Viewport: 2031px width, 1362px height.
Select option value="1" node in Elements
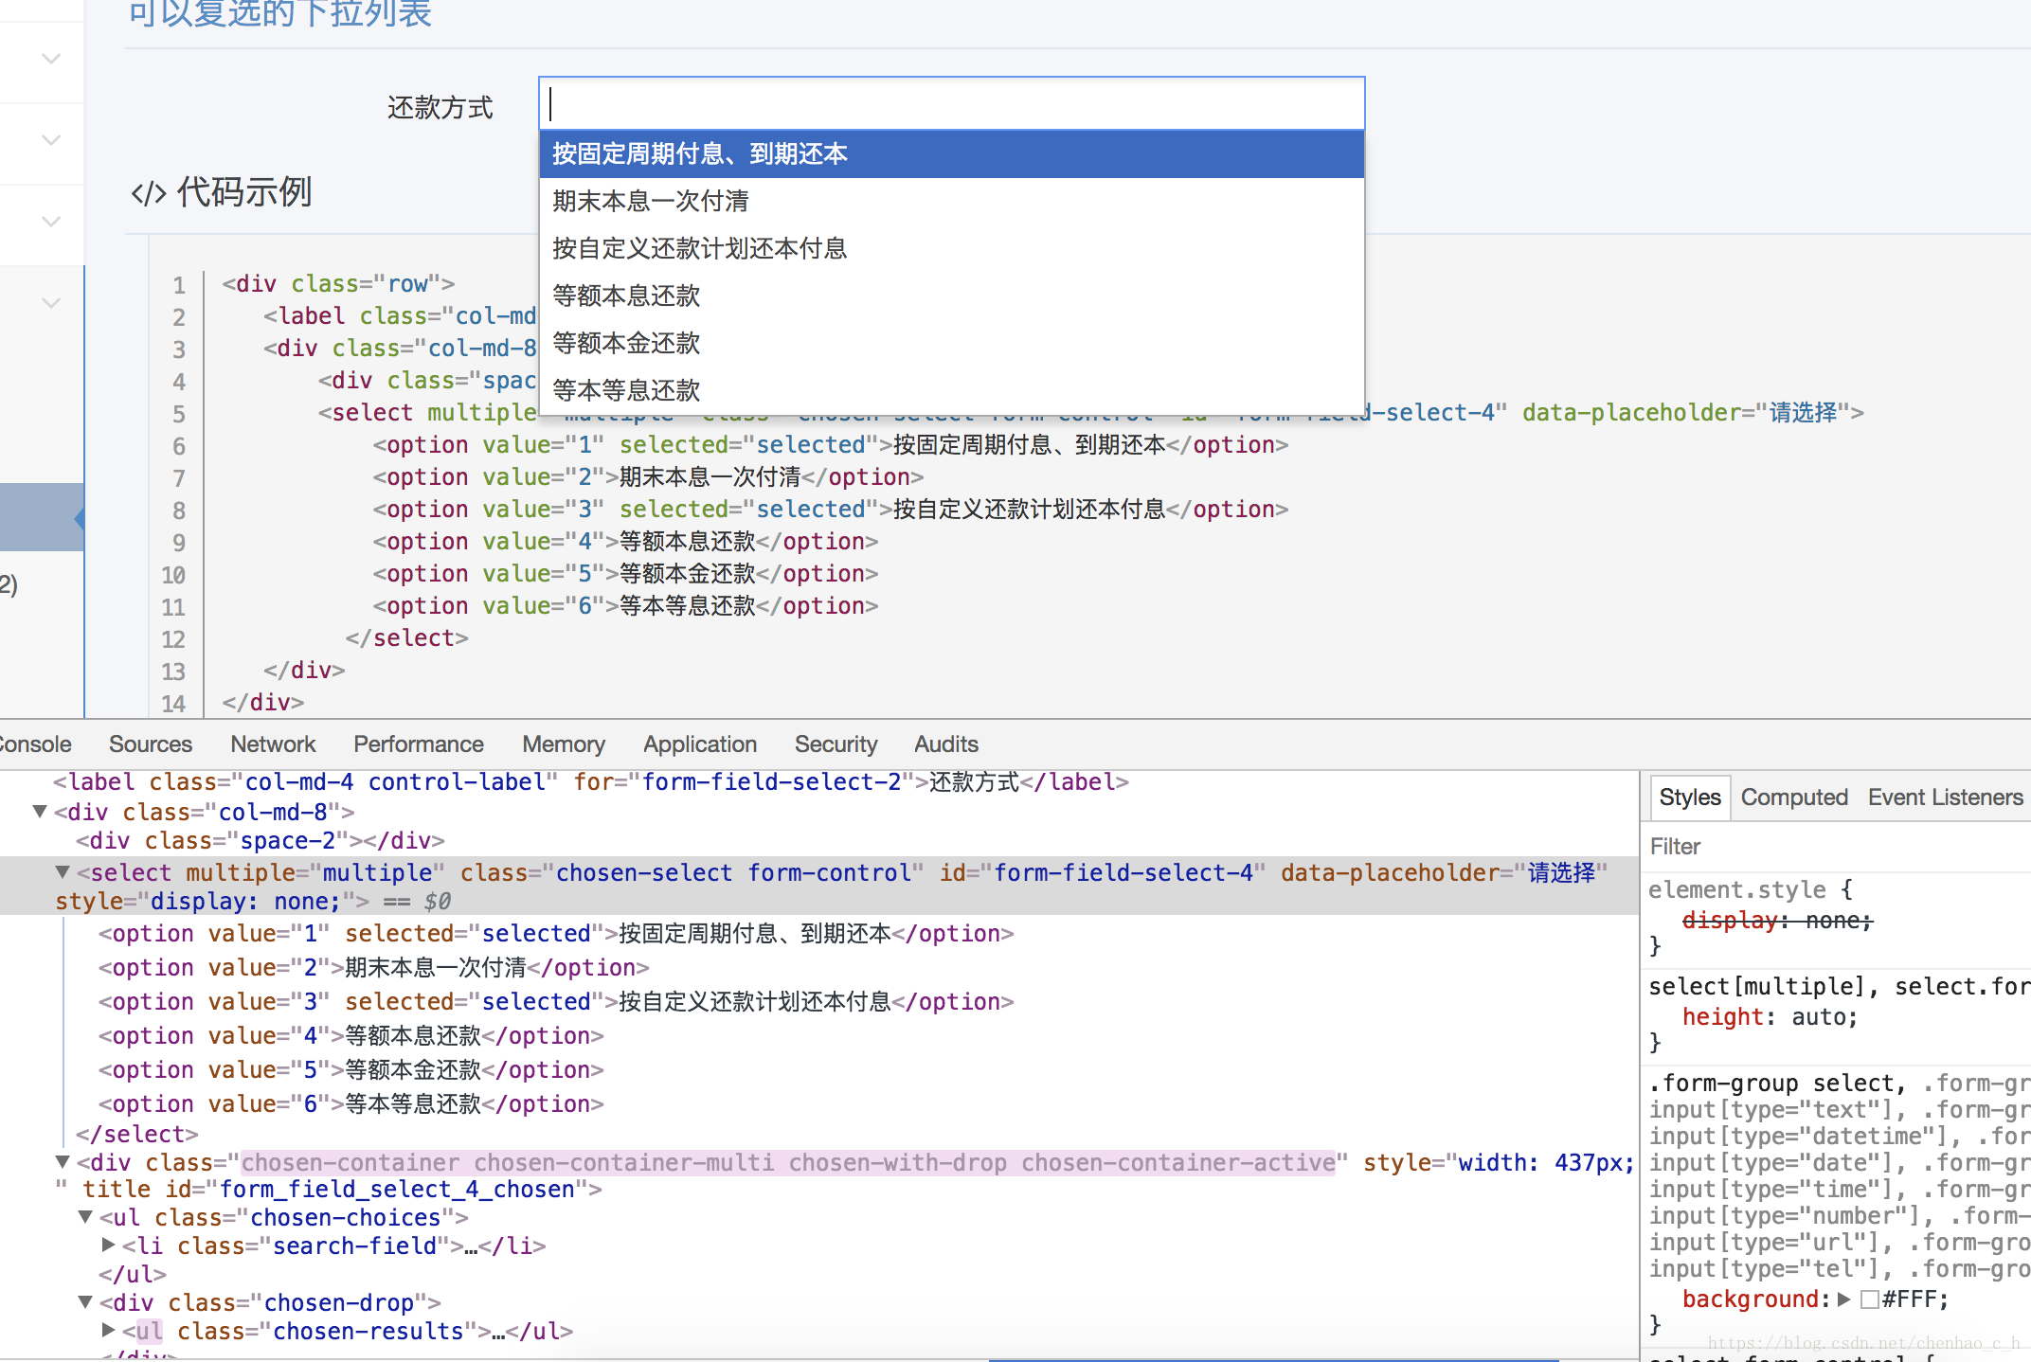[556, 934]
